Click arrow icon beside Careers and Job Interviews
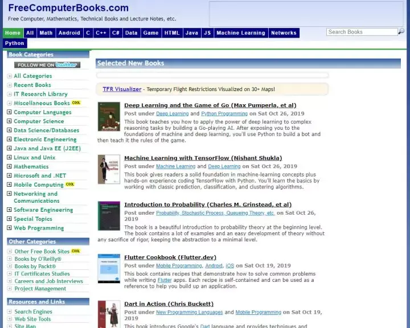Viewport: 410px width, 328px height. point(10,281)
